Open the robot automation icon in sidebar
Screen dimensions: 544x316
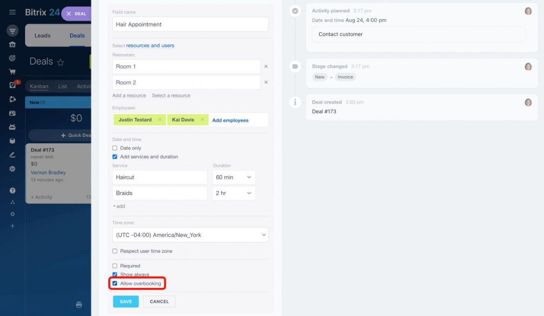pyautogui.click(x=12, y=127)
